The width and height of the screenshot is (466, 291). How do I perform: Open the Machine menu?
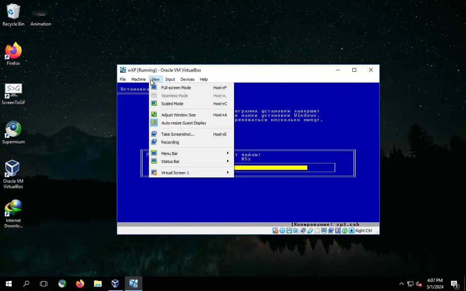tap(138, 79)
